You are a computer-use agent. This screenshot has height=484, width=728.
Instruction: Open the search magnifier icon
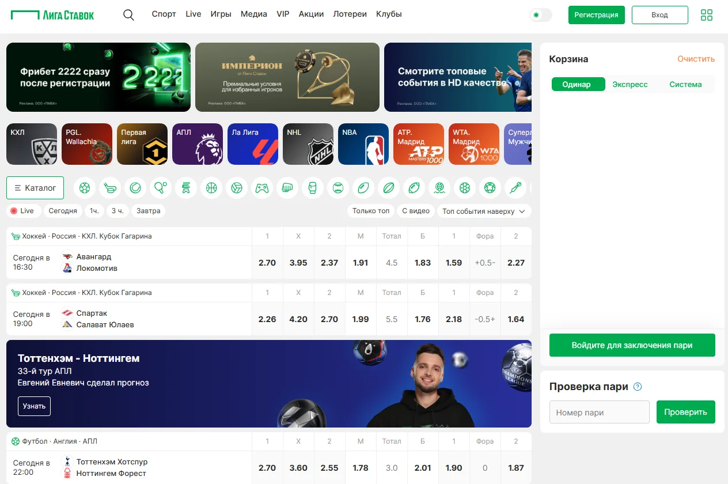128,15
